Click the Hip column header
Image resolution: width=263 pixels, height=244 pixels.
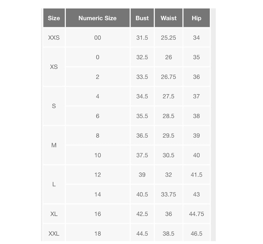coord(196,18)
